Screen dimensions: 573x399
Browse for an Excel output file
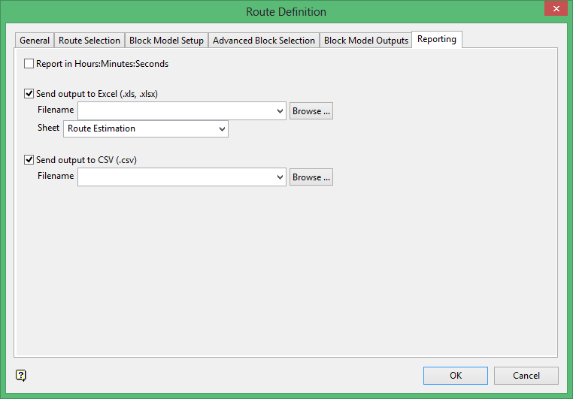pyautogui.click(x=311, y=111)
